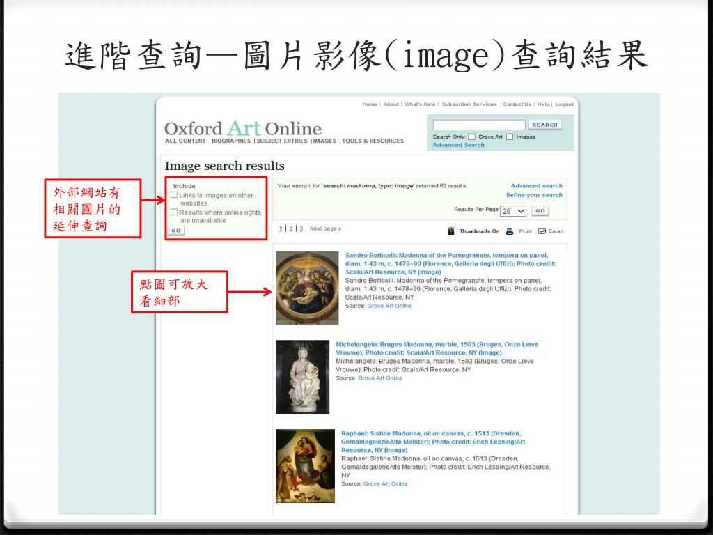Check the Grove Art search-only checkbox

[472, 137]
